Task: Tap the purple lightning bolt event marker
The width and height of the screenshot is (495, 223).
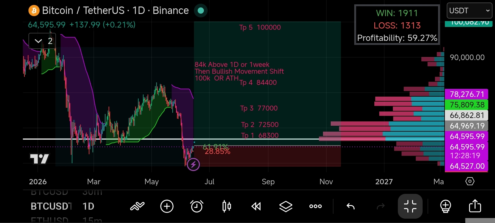Action: (193, 164)
